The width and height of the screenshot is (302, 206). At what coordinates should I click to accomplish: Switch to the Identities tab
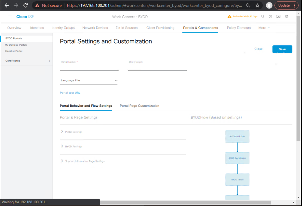click(x=37, y=28)
